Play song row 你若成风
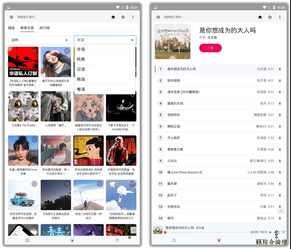 (x=219, y=207)
